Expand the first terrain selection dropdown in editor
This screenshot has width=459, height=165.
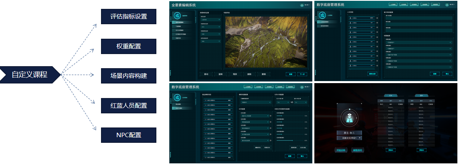tap(211, 19)
